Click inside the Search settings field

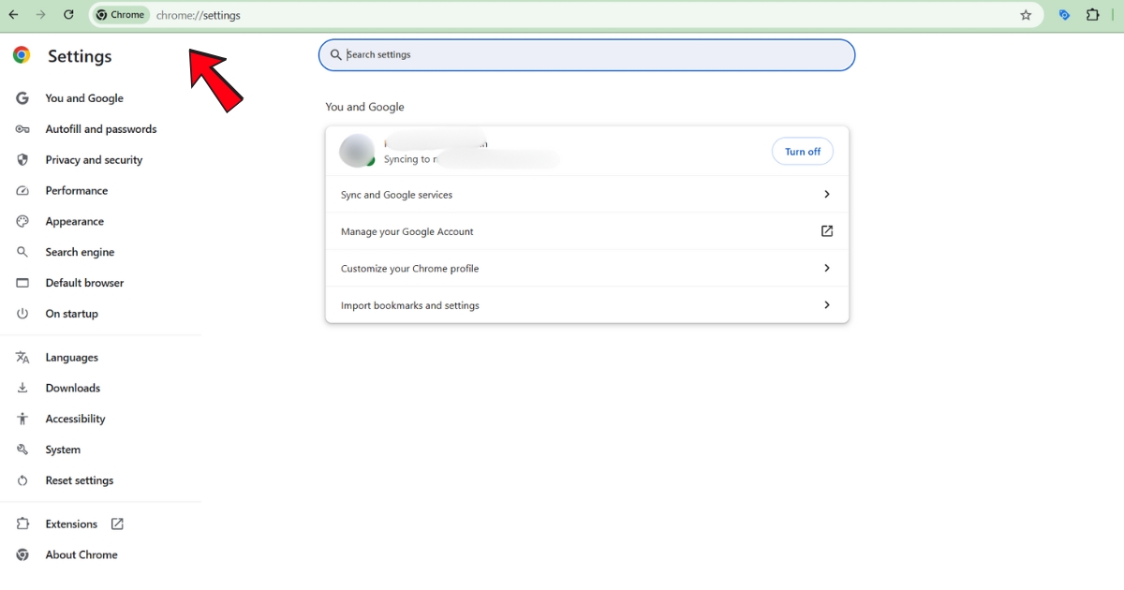[x=586, y=54]
